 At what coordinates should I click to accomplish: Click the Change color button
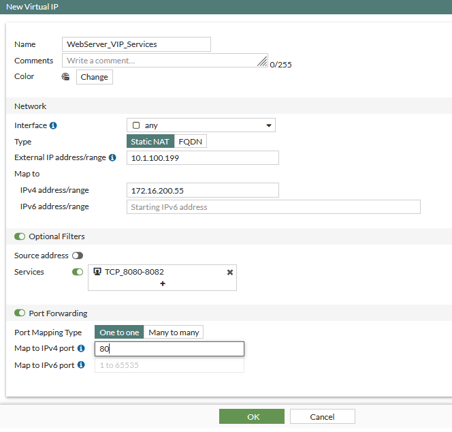[94, 77]
